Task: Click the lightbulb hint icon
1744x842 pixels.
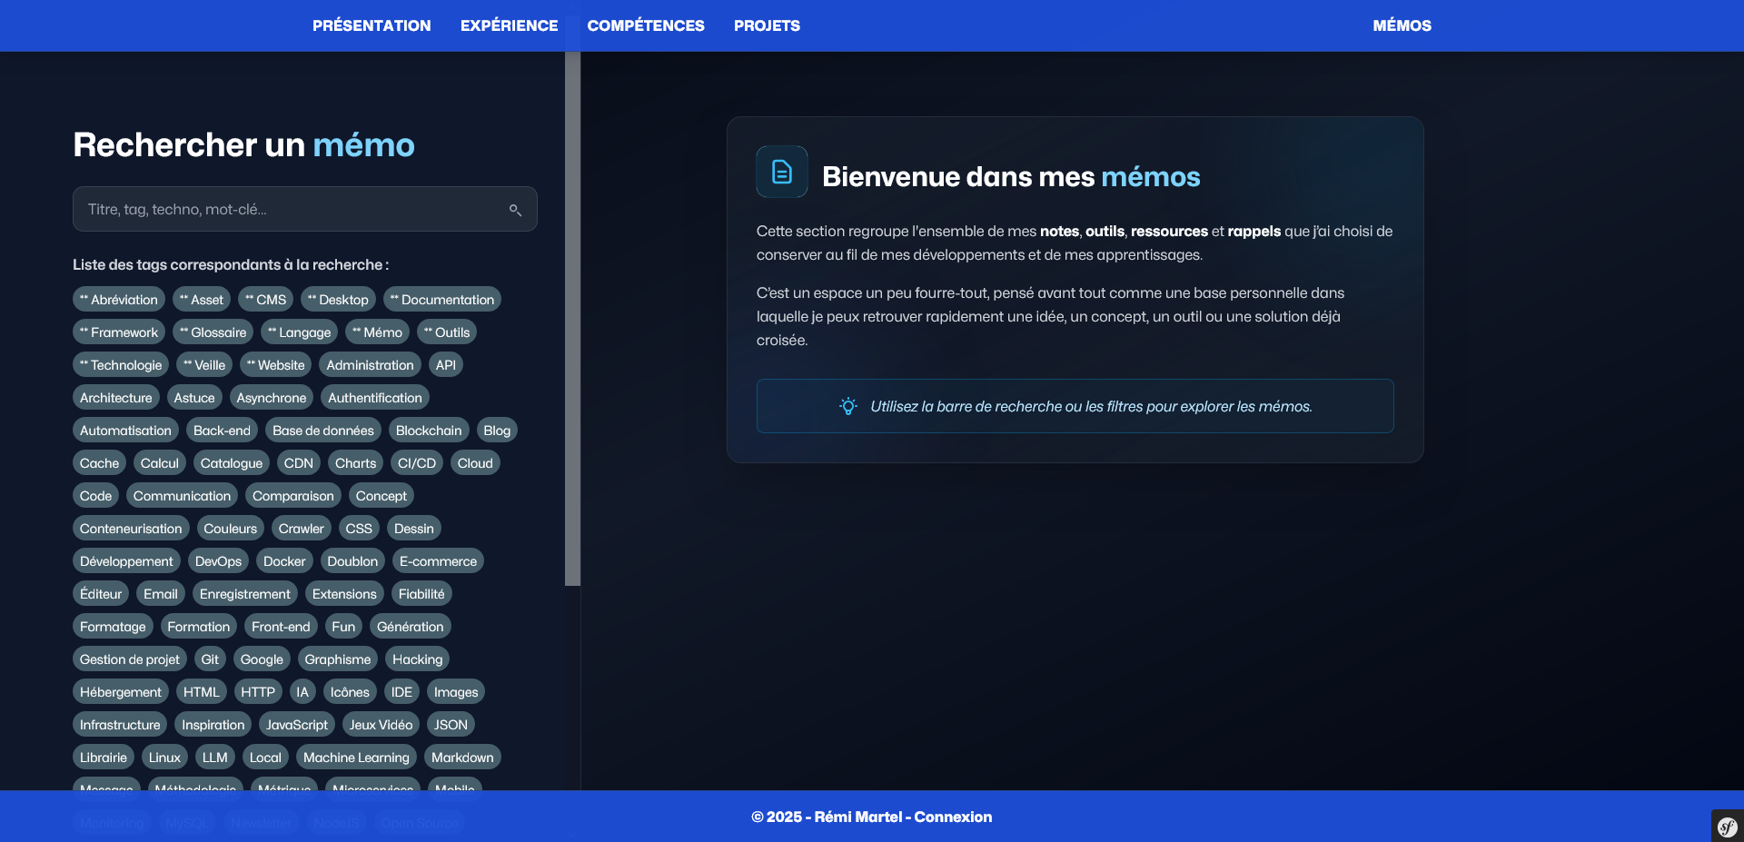Action: click(847, 406)
